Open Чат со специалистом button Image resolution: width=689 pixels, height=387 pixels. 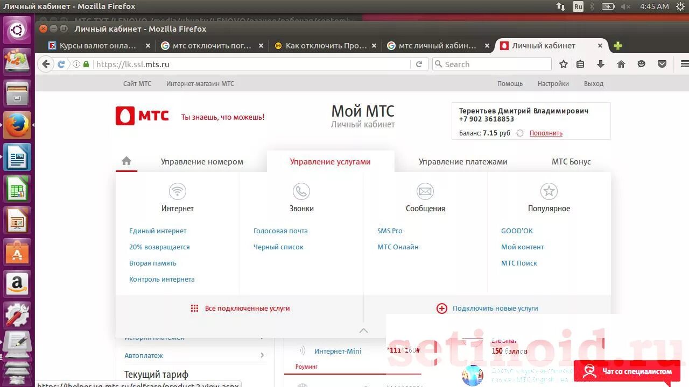point(628,371)
